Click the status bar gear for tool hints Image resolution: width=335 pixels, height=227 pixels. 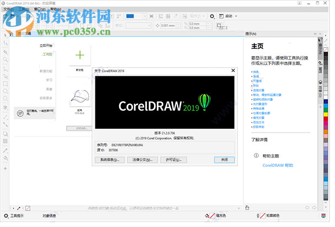[x=6, y=215]
